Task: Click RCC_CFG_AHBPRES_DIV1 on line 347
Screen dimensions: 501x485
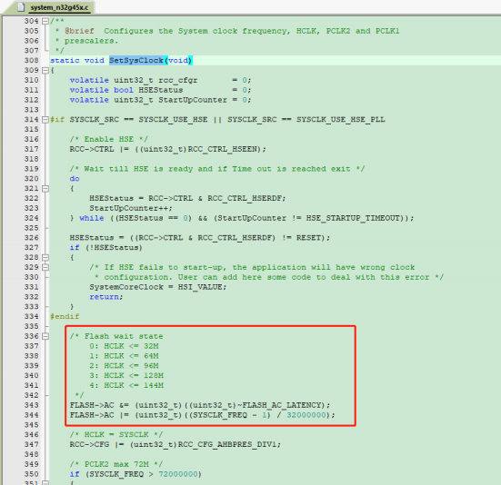Action: (226, 444)
